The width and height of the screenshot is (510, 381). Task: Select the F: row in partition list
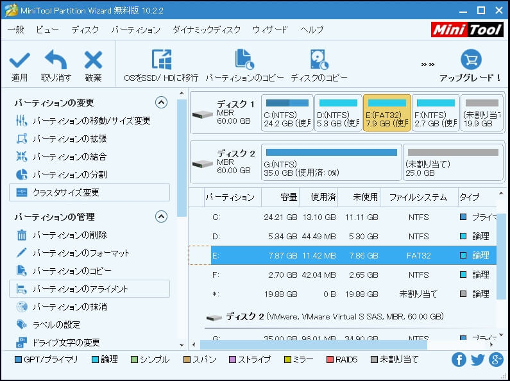(343, 275)
